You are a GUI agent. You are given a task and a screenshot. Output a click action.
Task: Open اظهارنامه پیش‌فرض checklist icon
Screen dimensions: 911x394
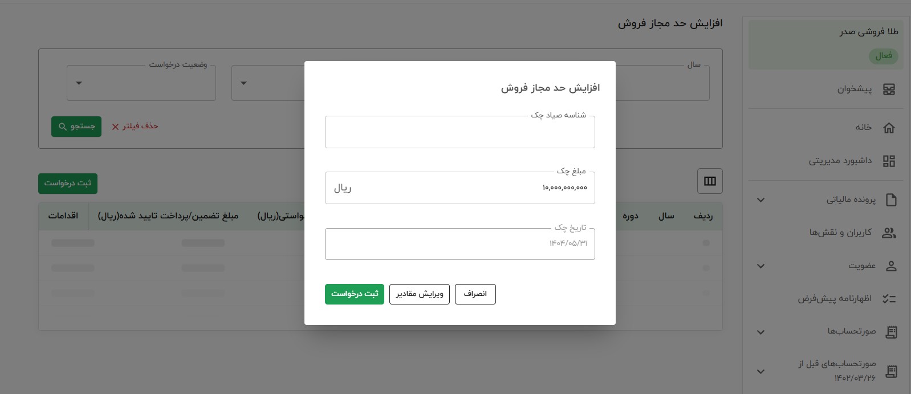[x=889, y=299]
